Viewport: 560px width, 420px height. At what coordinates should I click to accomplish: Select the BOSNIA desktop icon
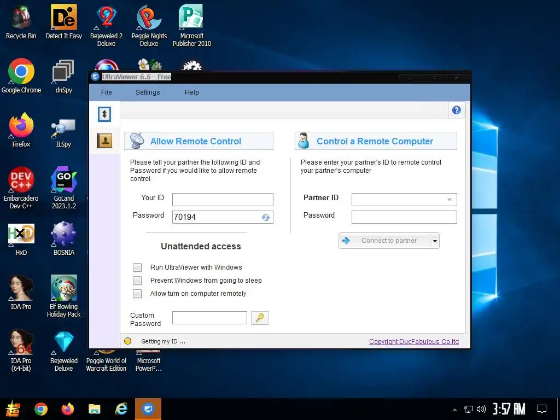pyautogui.click(x=64, y=238)
